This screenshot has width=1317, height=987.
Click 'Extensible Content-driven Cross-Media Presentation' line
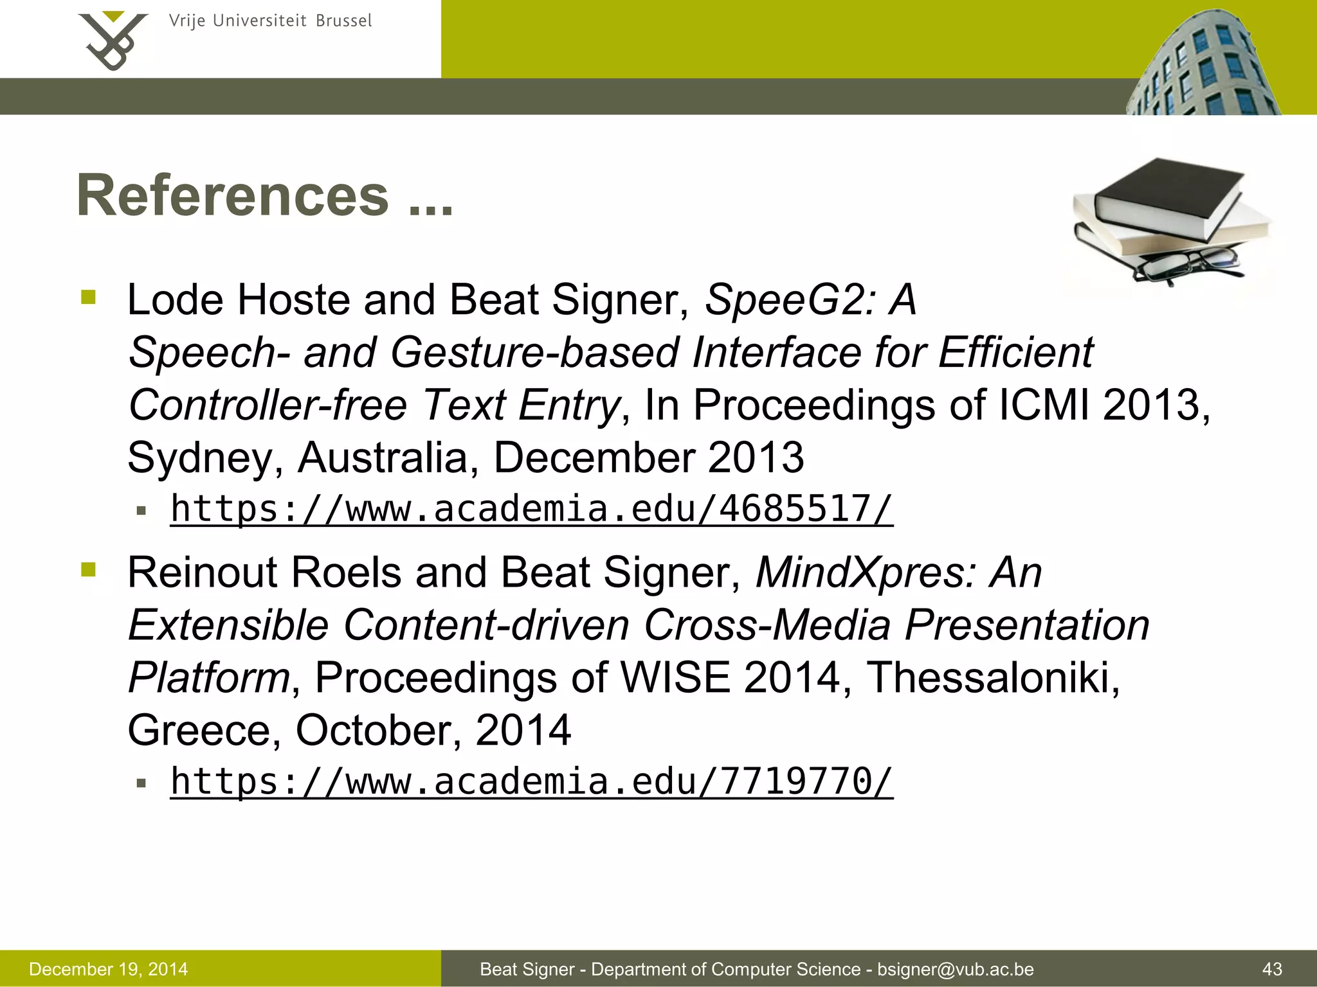(639, 625)
